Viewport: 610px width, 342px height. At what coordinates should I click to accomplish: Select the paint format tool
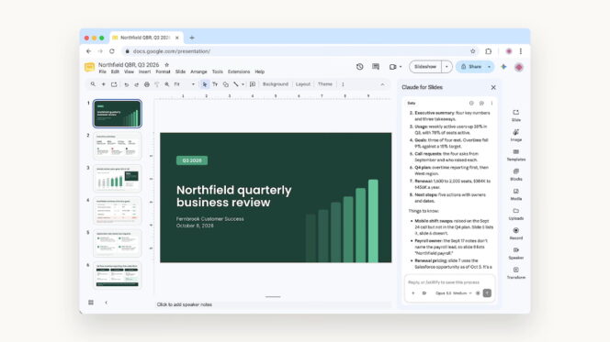157,84
